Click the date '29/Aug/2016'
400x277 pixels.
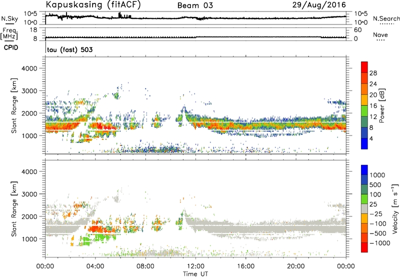click(x=319, y=5)
